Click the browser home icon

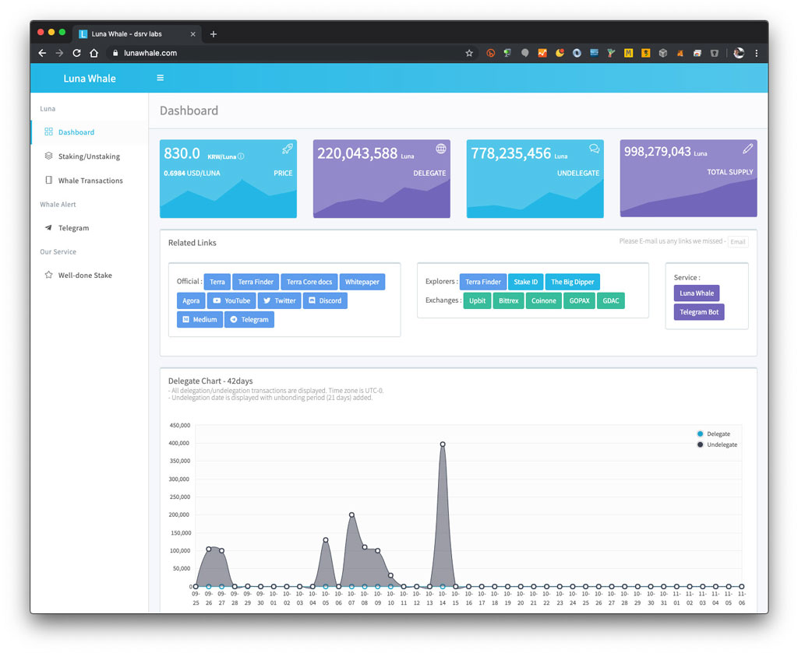tap(94, 53)
